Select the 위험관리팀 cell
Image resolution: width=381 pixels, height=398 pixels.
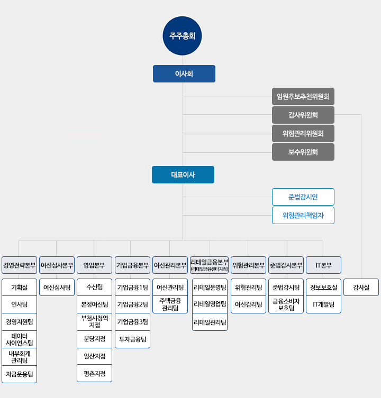click(248, 288)
